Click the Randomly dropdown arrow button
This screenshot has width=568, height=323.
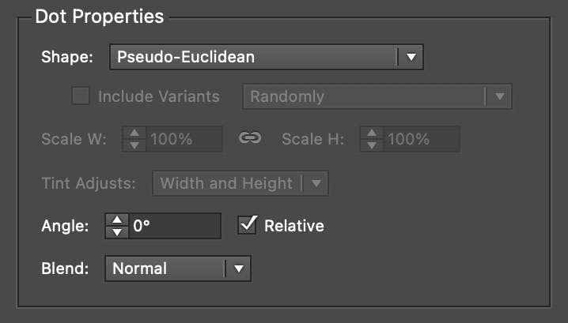tap(498, 97)
